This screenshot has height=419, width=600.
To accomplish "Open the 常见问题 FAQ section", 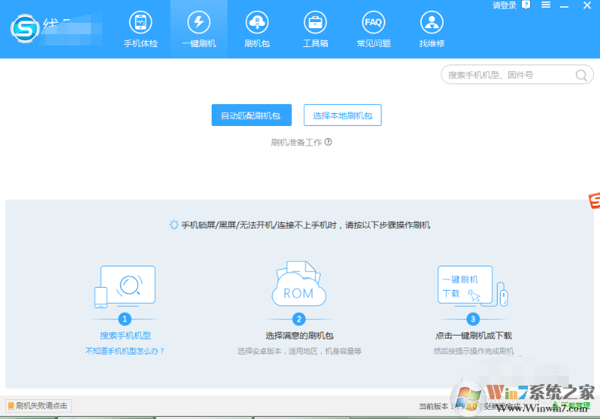I will click(373, 29).
